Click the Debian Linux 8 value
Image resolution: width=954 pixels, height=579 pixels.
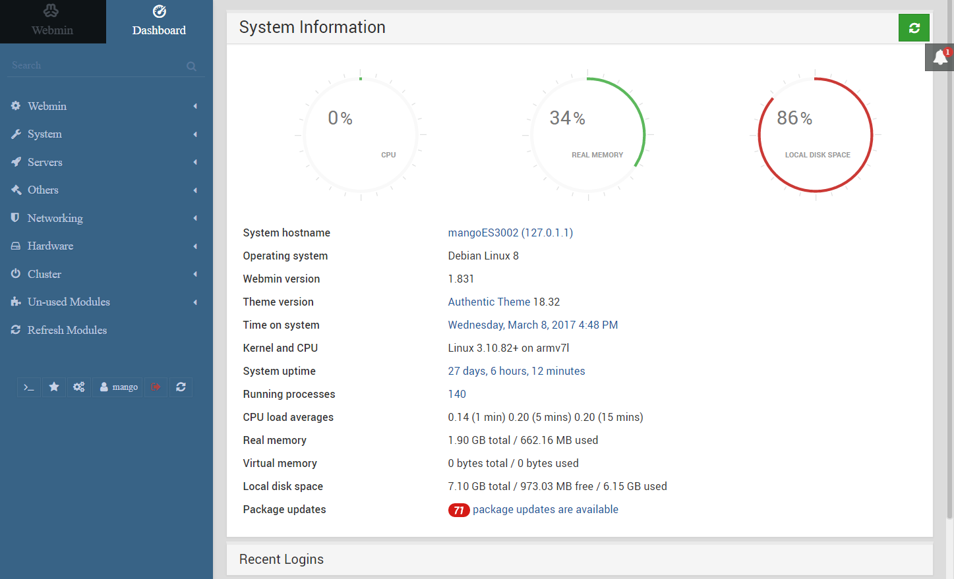click(x=483, y=256)
